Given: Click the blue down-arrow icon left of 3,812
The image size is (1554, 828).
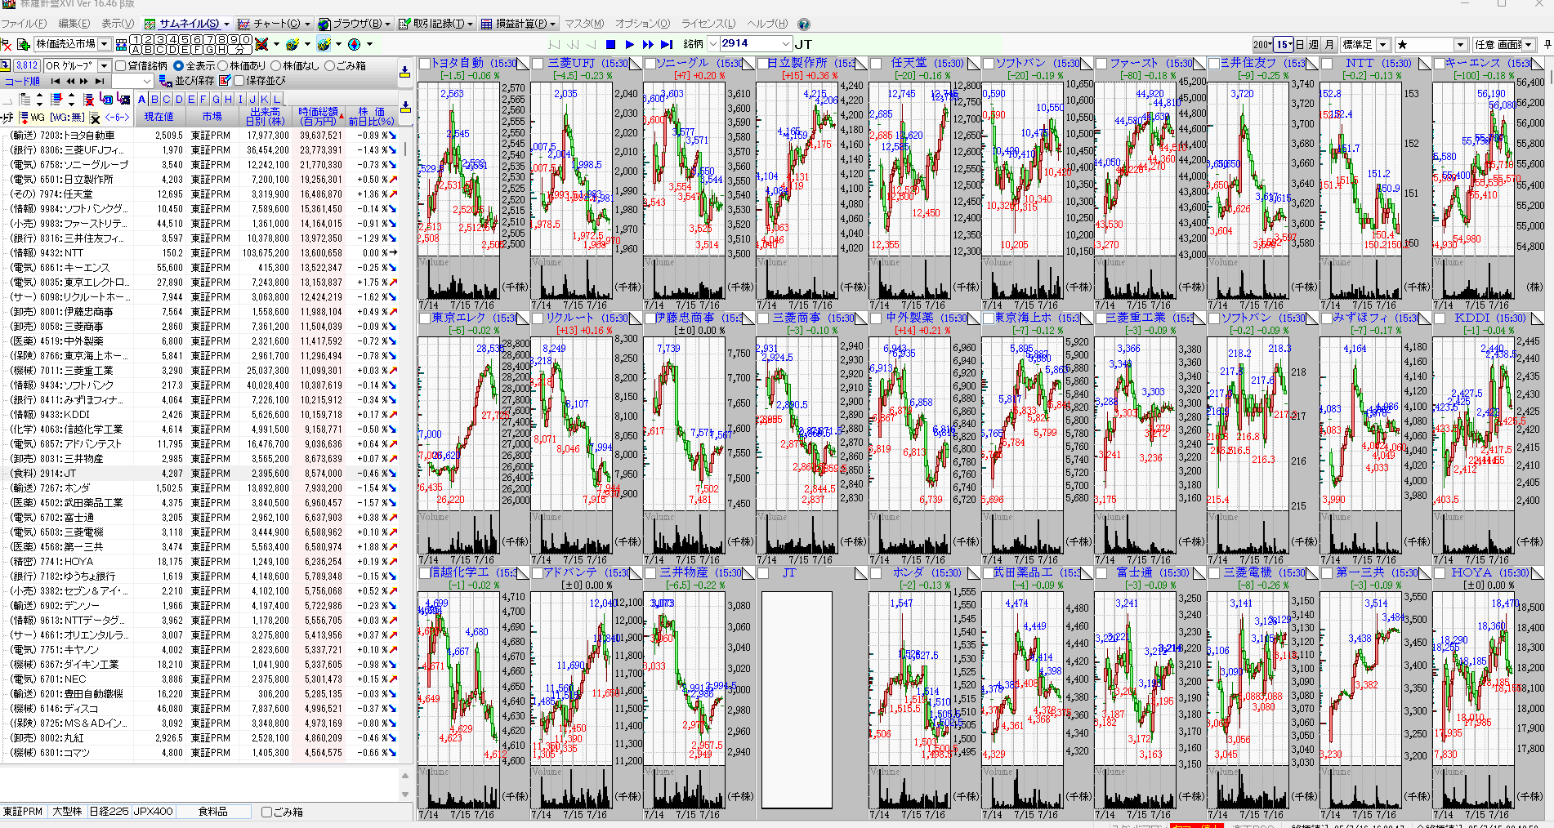Looking at the screenshot, I should point(5,65).
